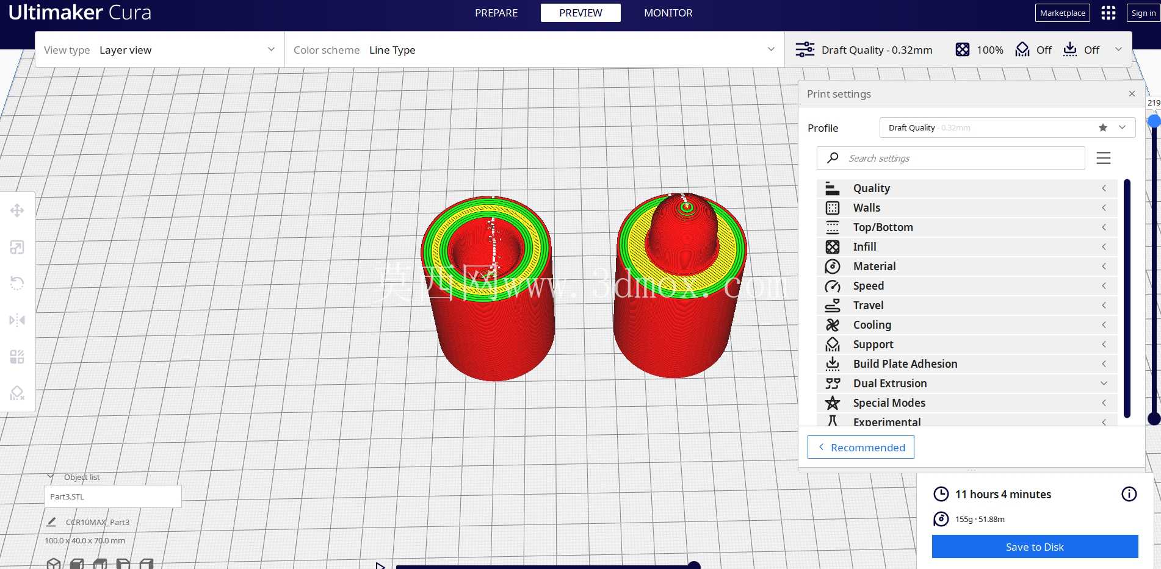Expand the Build Plate Adhesion category
1161x569 pixels.
[967, 364]
